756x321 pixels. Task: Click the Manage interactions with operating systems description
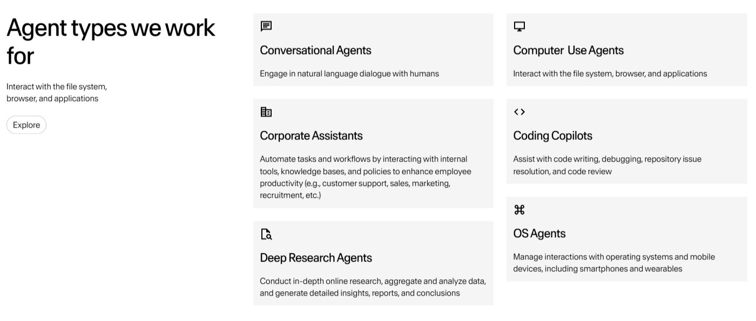pyautogui.click(x=614, y=263)
